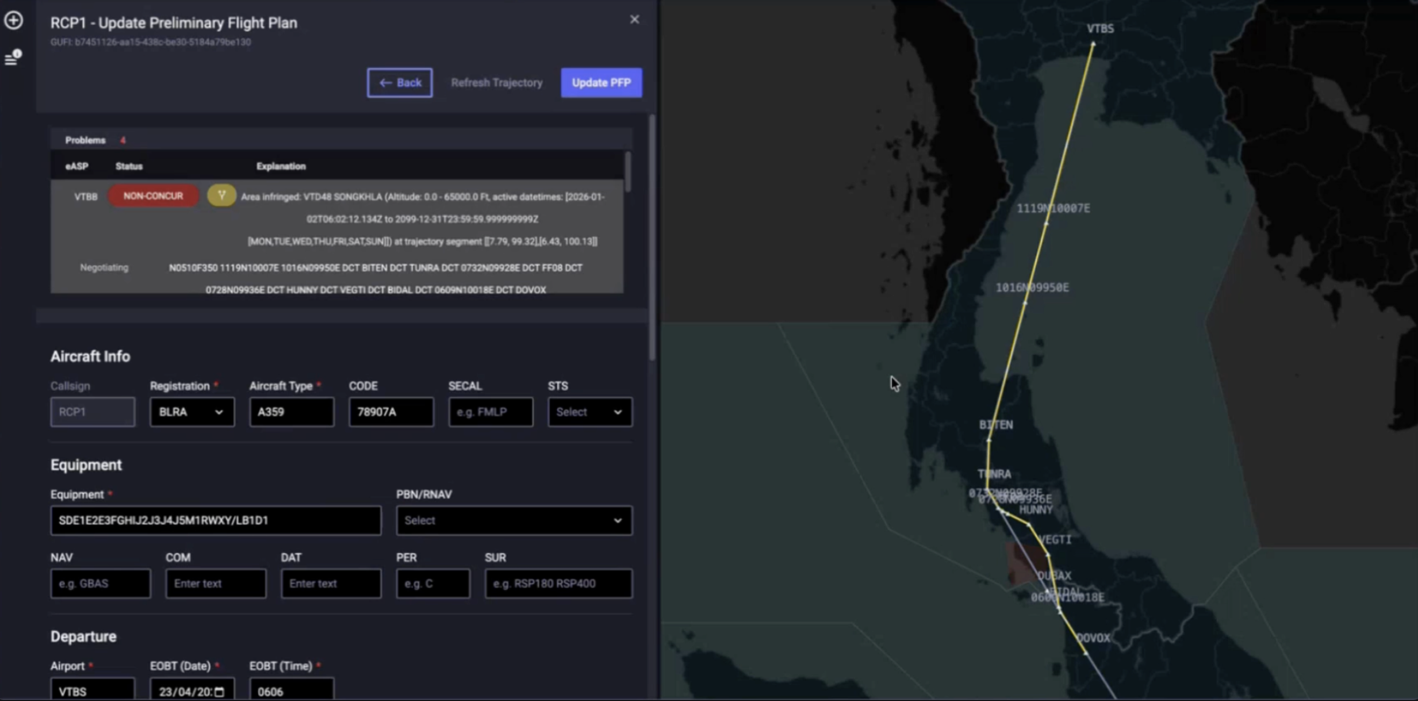Click the Status column header
Viewport: 1418px width, 701px height.
click(x=129, y=166)
